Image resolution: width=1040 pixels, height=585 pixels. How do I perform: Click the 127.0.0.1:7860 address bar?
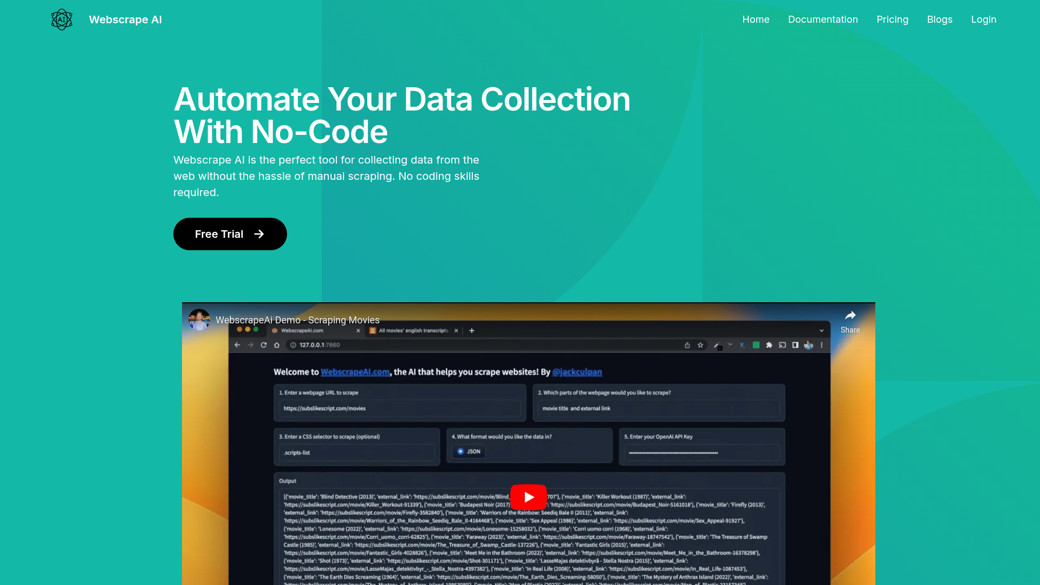(319, 344)
